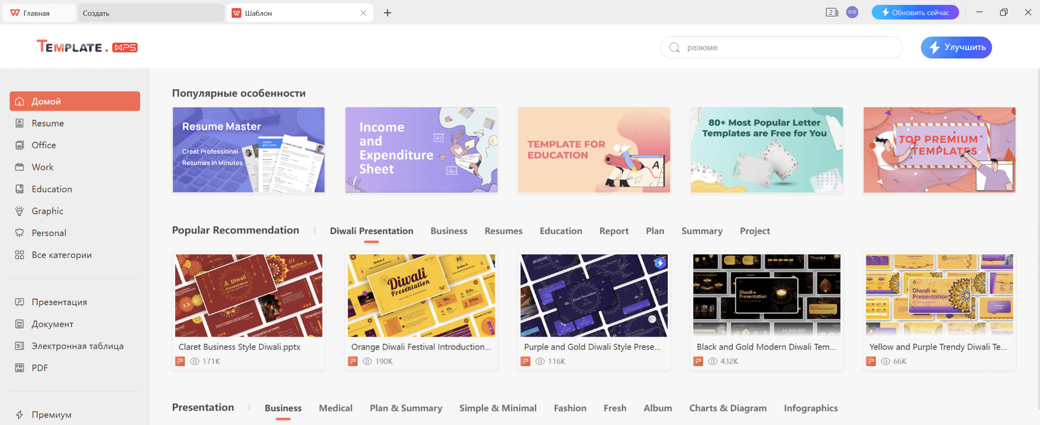Click the PDF icon in sidebar
Viewport: 1040px width, 425px height.
(19, 368)
